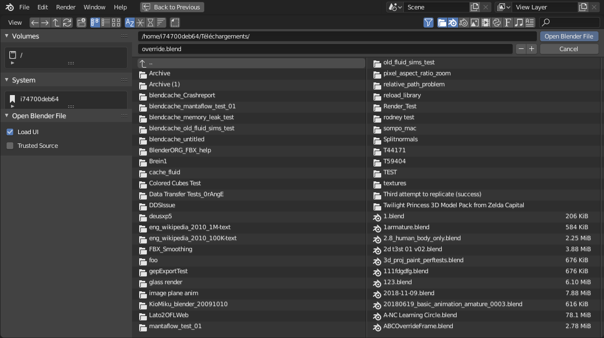Viewport: 604px width, 338px height.
Task: Open the Render menu
Action: [x=66, y=7]
